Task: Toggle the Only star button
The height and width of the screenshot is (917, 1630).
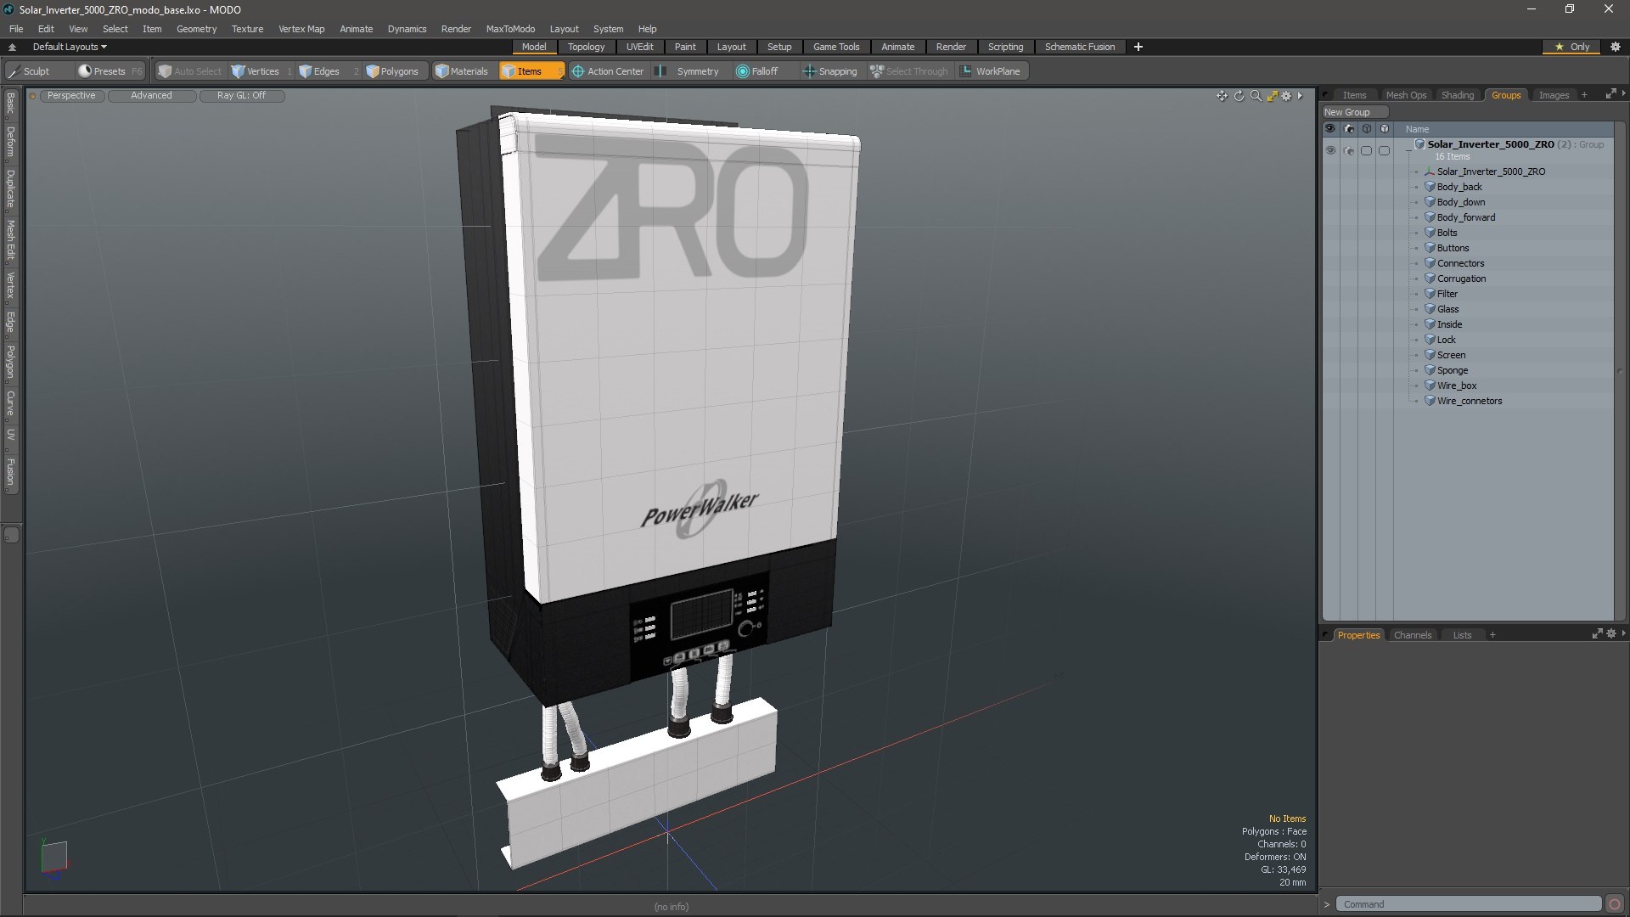Action: point(1572,47)
